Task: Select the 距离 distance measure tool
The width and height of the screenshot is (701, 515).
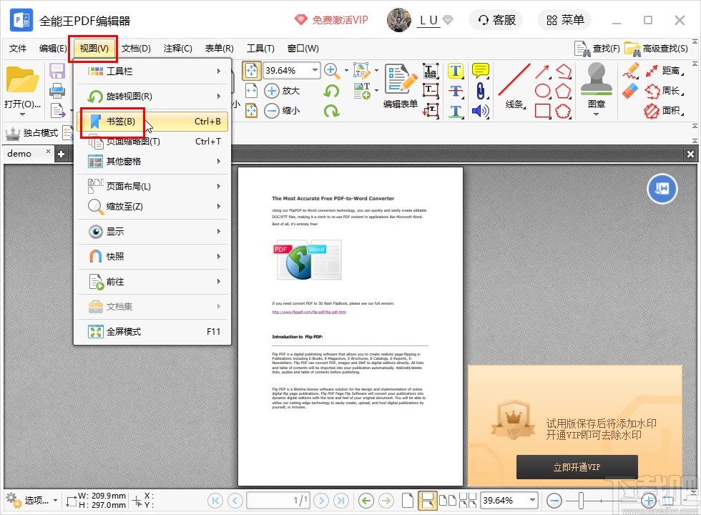Action: pyautogui.click(x=665, y=71)
